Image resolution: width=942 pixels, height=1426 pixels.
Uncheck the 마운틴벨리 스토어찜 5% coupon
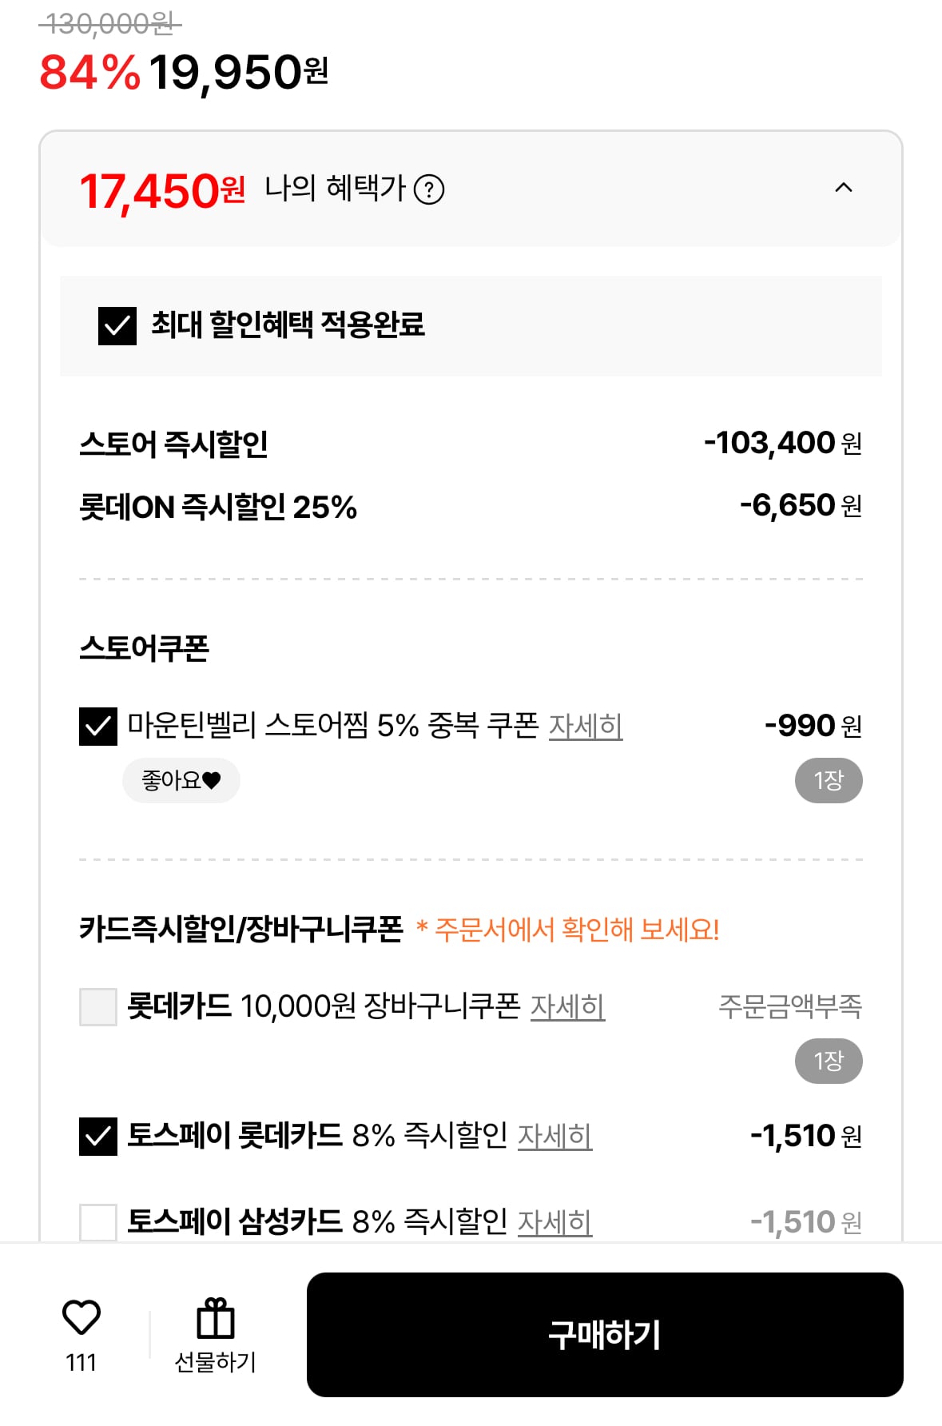(97, 726)
